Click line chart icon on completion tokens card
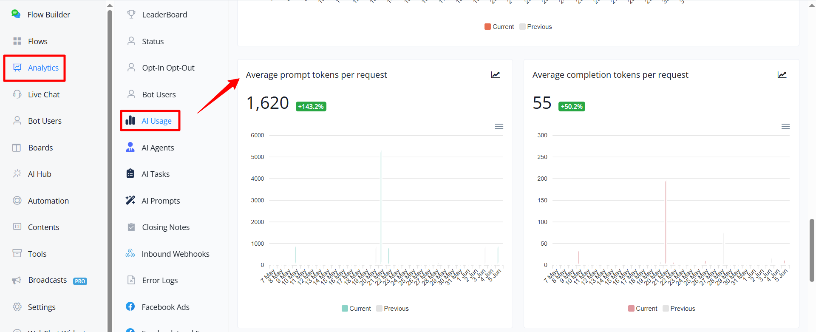The width and height of the screenshot is (816, 332). pos(782,75)
